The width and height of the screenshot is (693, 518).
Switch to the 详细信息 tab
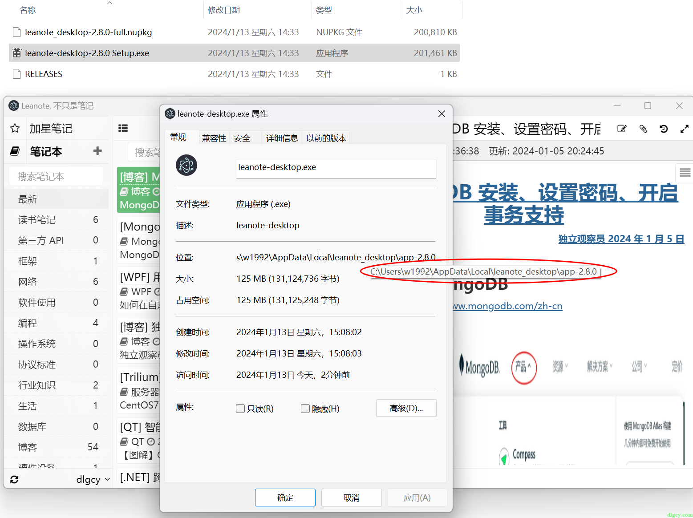coord(282,138)
